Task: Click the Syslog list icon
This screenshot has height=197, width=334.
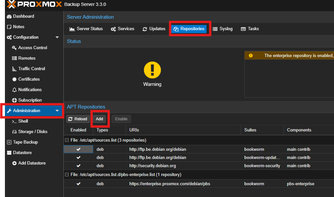Action: tap(215, 29)
